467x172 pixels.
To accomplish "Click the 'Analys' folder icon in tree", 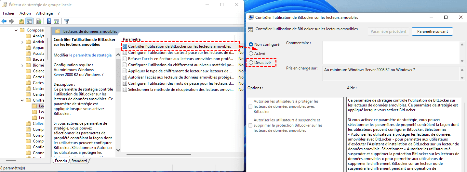I will pos(29,36).
